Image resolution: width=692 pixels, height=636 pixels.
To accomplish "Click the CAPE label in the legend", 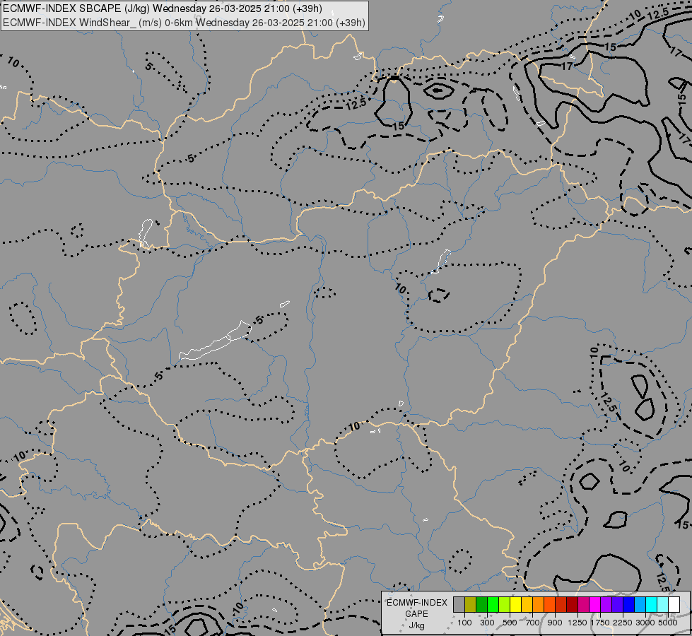I will point(416,614).
